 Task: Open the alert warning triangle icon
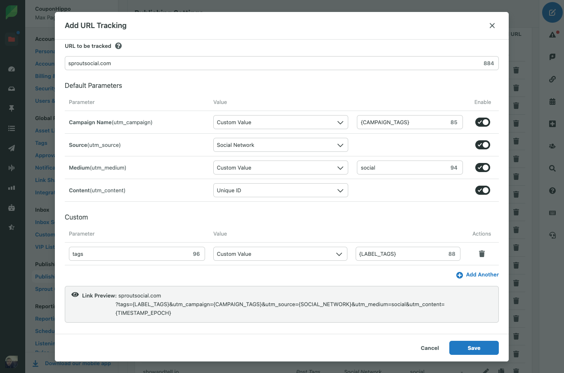click(x=552, y=35)
